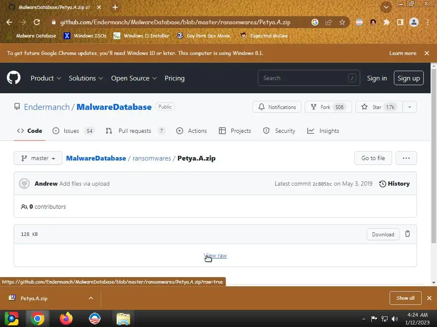Click the GitHub search field
The image size is (437, 327).
pos(309,78)
